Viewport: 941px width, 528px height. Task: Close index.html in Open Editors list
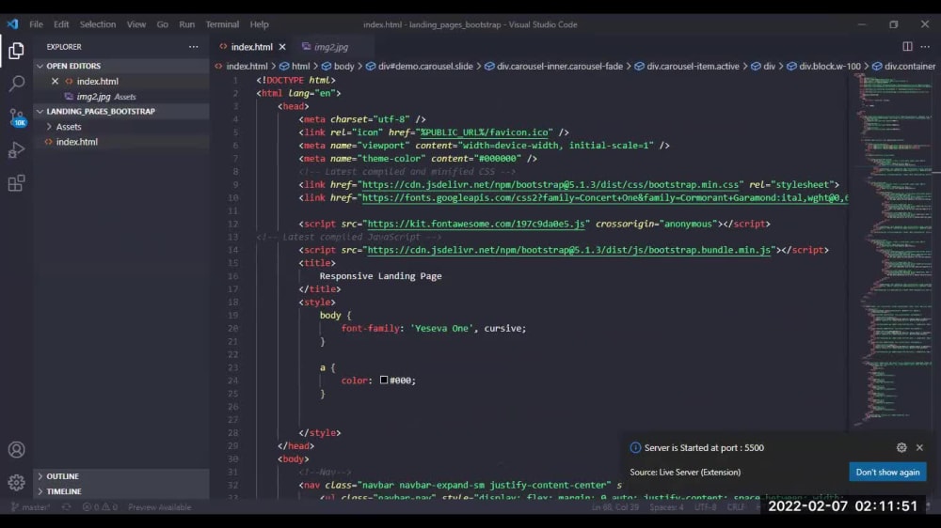click(55, 81)
